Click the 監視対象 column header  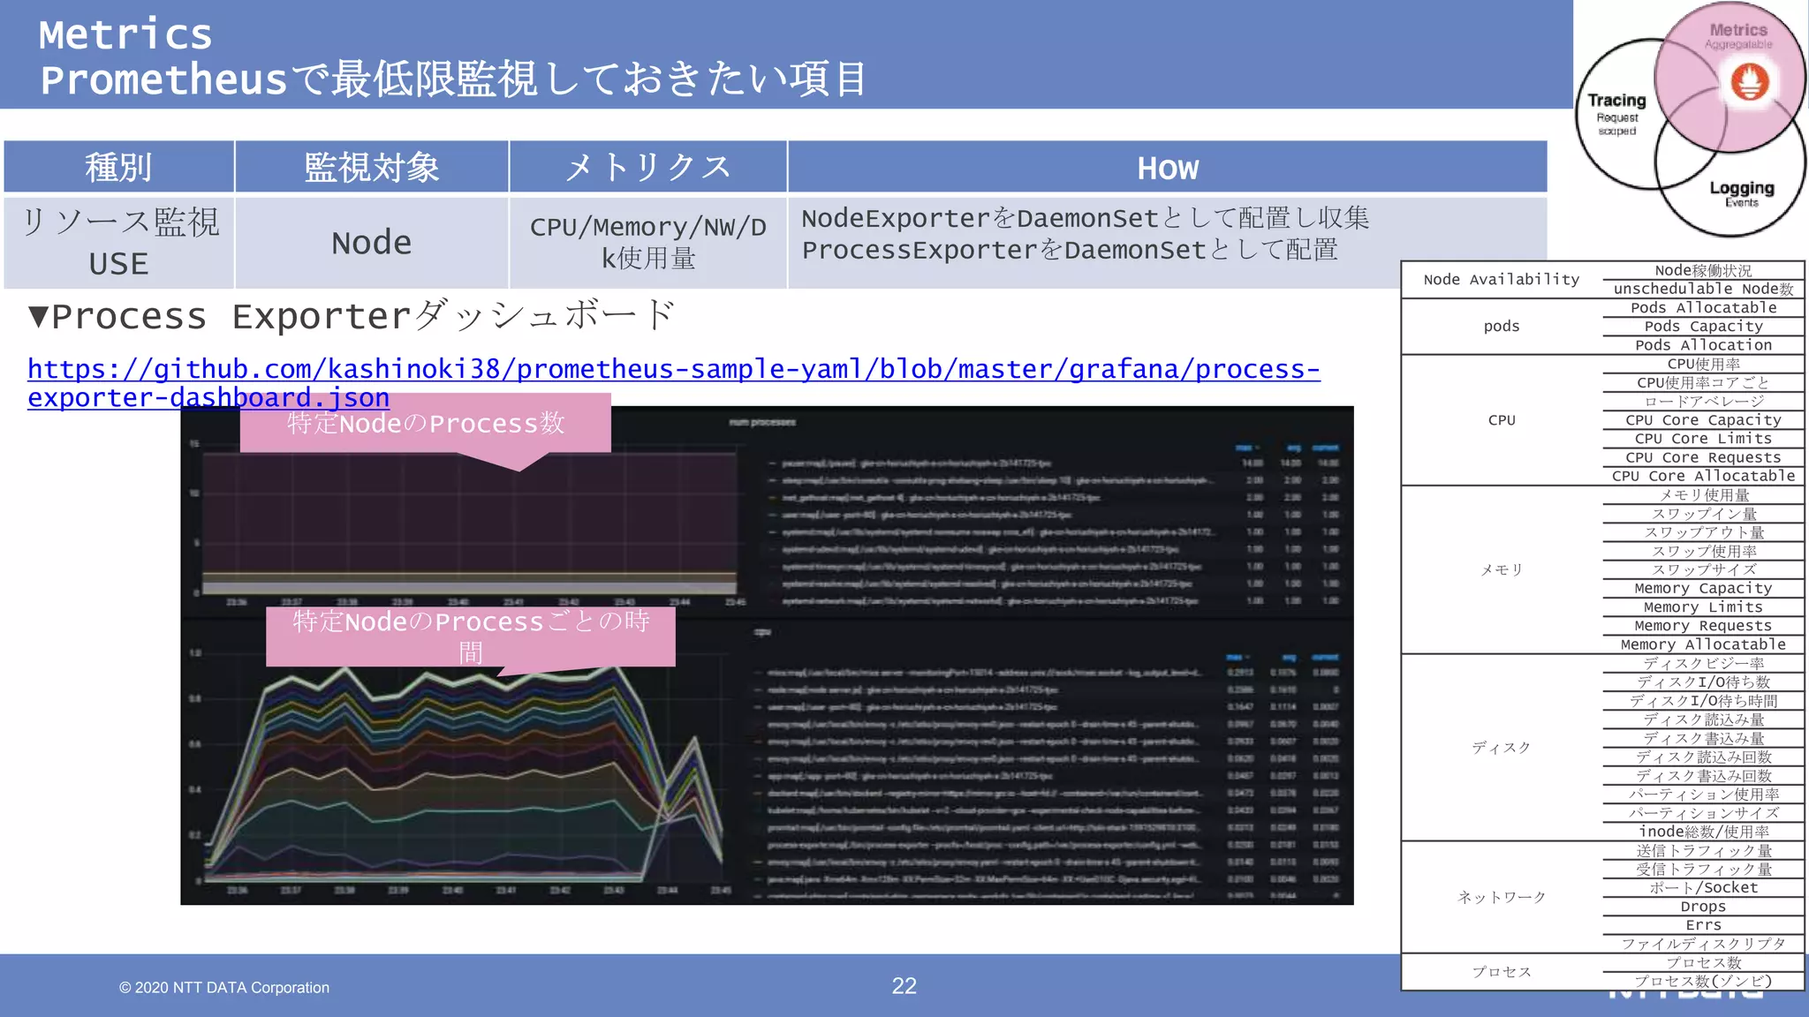click(372, 167)
